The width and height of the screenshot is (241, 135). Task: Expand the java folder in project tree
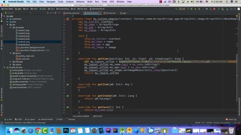click(8, 22)
